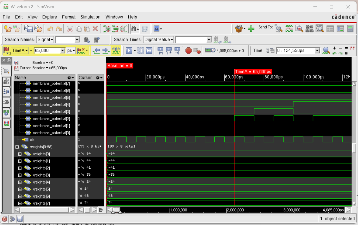Click the TimeA value input field

pos(47,50)
